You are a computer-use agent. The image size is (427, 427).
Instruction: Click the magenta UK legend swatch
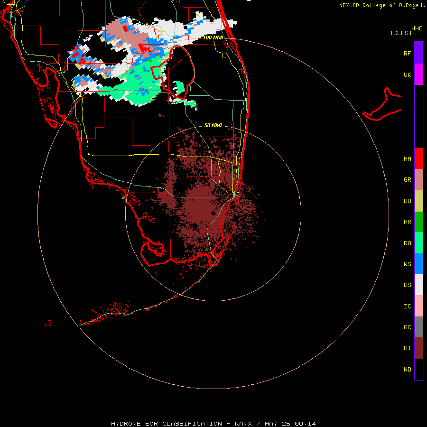419,74
